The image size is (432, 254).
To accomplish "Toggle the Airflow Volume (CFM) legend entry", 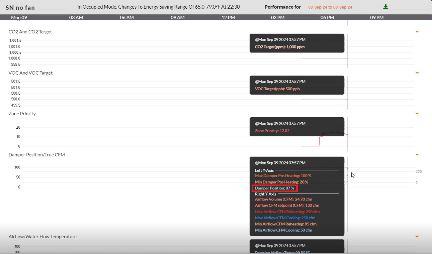I will tap(283, 199).
